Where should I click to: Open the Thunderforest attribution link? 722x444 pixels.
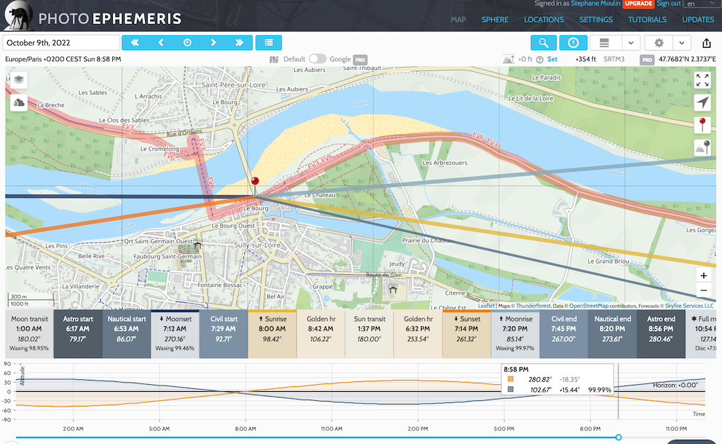click(533, 306)
